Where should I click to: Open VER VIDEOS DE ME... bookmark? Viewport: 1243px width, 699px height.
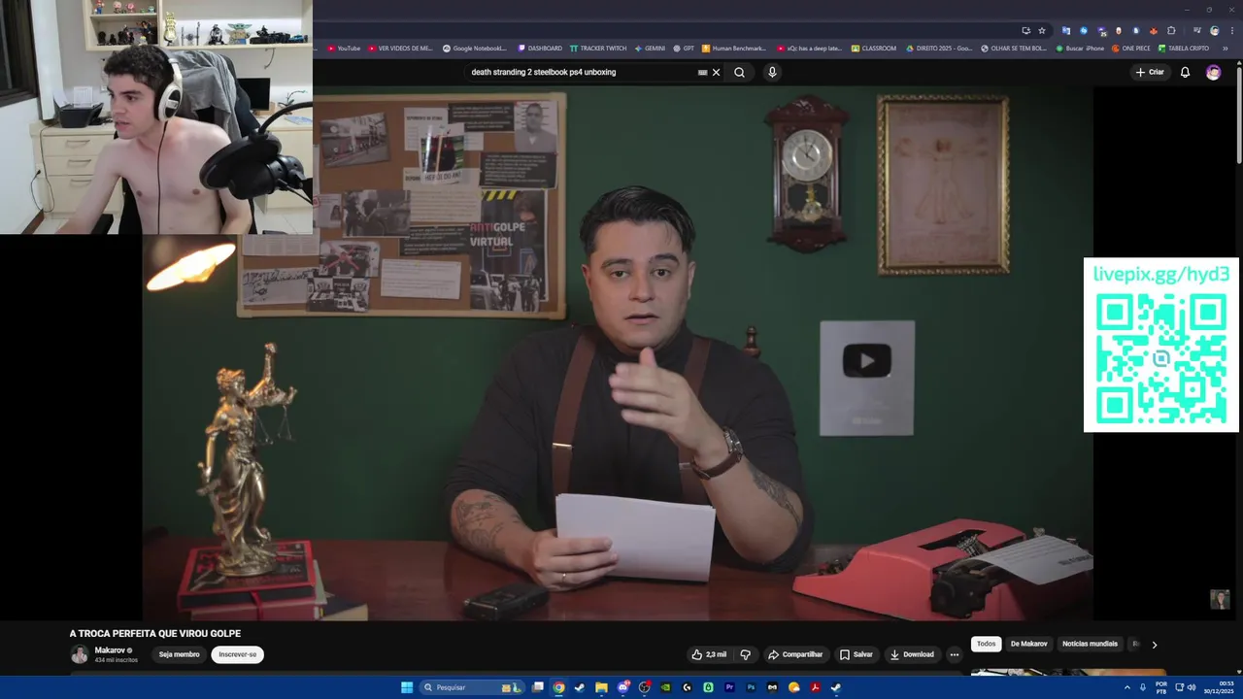click(x=400, y=48)
